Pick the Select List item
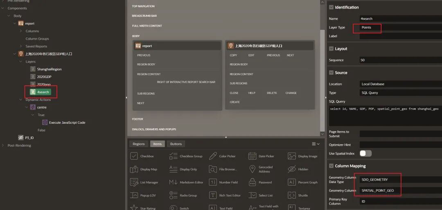 coord(261,195)
